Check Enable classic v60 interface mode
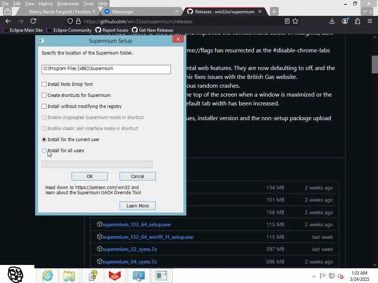This screenshot has height=283, width=378. [44, 129]
